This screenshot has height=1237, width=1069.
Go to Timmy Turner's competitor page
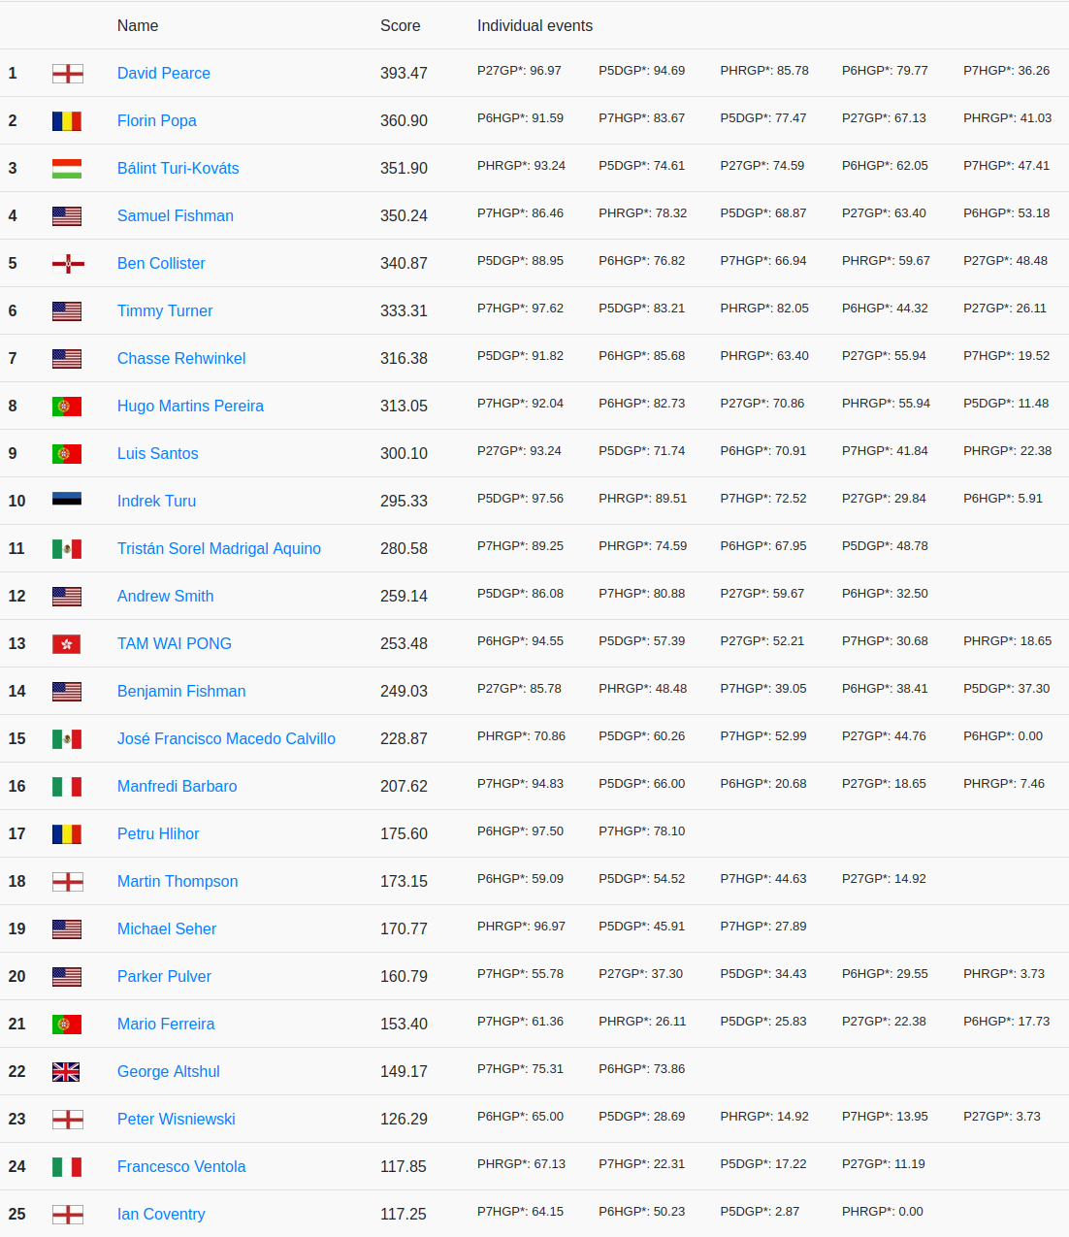click(165, 311)
